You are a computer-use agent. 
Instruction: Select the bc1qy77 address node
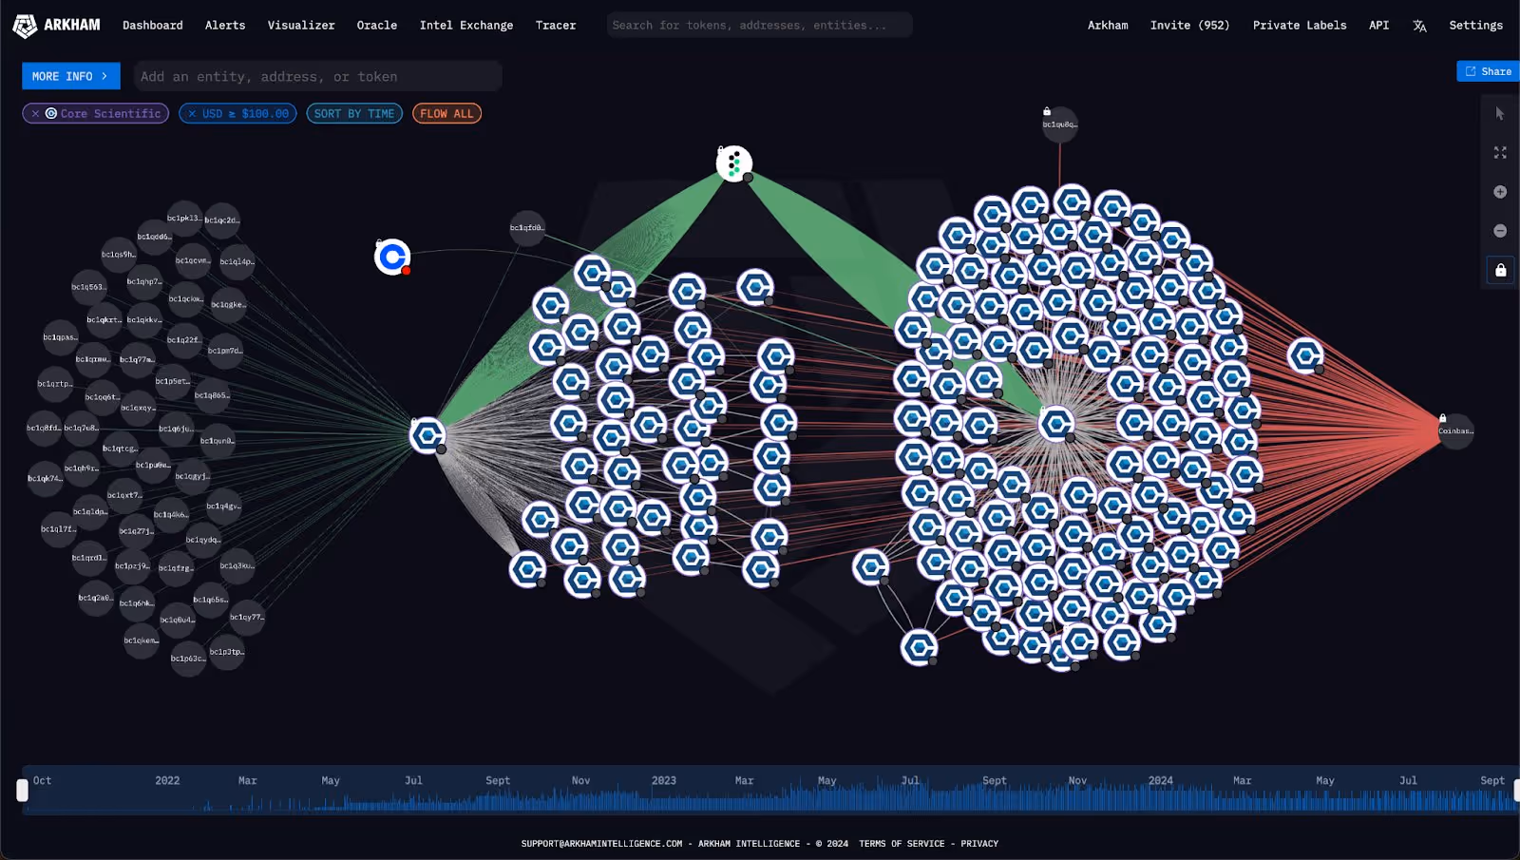[x=247, y=618]
